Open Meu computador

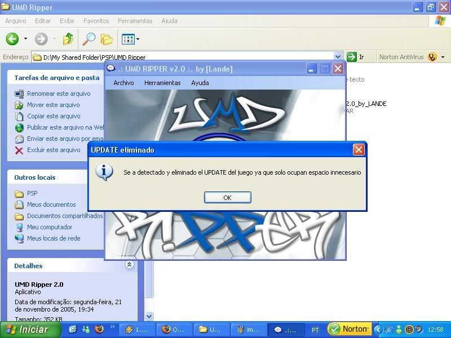point(50,227)
